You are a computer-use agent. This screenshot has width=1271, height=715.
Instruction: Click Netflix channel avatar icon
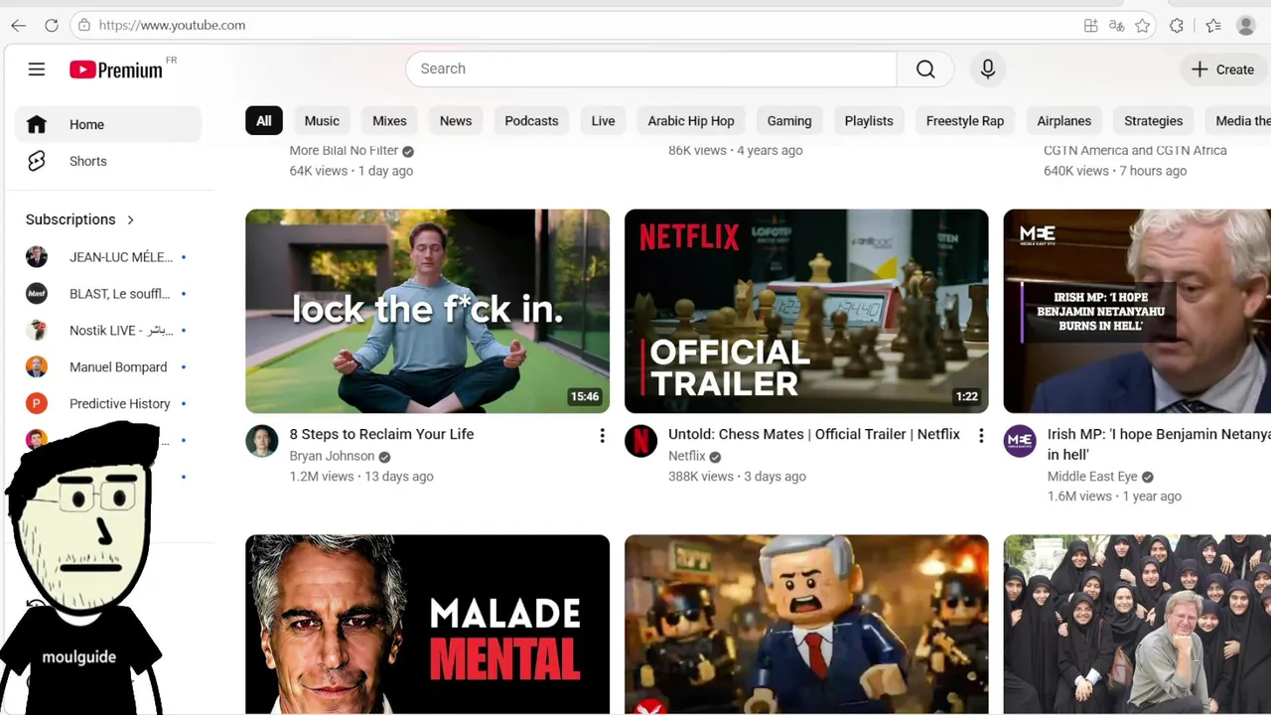point(641,441)
